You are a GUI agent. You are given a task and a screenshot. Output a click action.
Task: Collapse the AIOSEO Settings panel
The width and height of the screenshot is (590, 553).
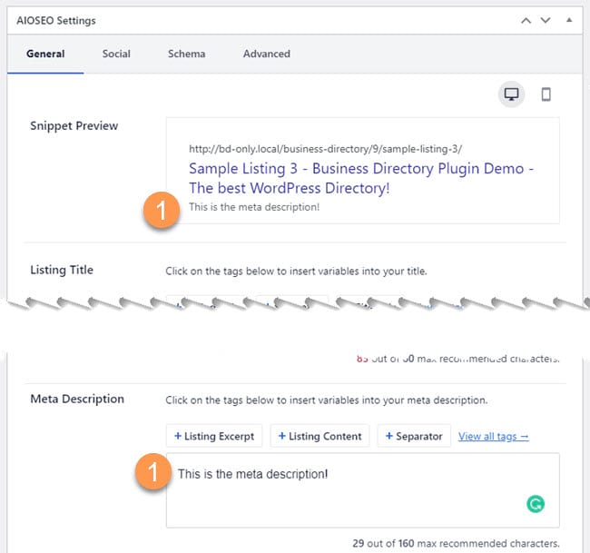point(569,20)
